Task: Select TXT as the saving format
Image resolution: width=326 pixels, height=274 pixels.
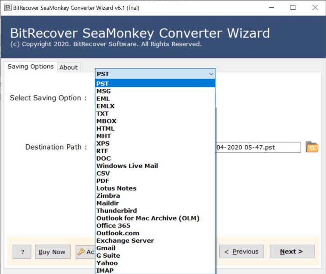Action: (155, 114)
